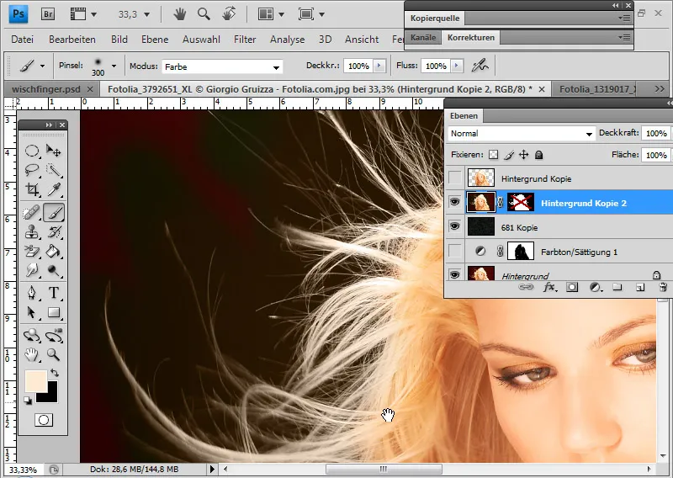
Task: Select the Type tool
Action: (54, 293)
